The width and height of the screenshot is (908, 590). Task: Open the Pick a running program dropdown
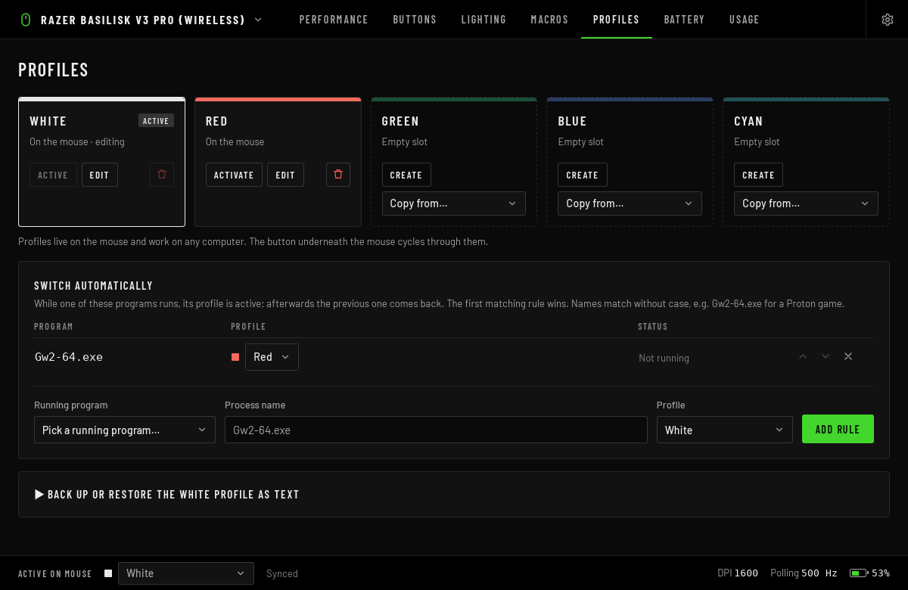pyautogui.click(x=125, y=430)
